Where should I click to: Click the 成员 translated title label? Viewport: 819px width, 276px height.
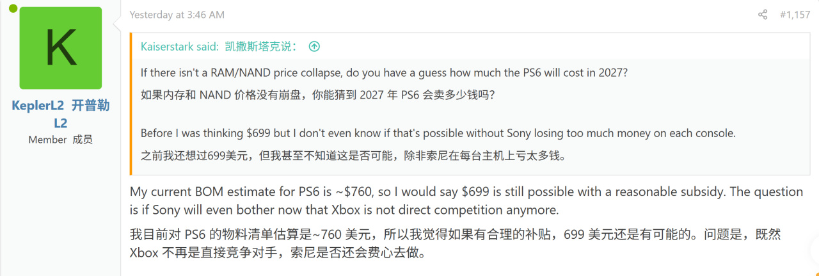click(83, 139)
